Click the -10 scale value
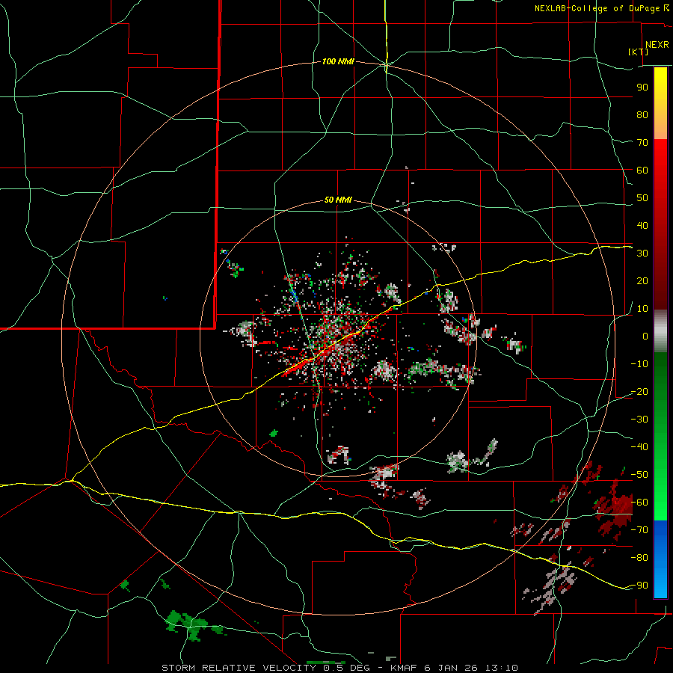This screenshot has height=673, width=673. [x=639, y=364]
